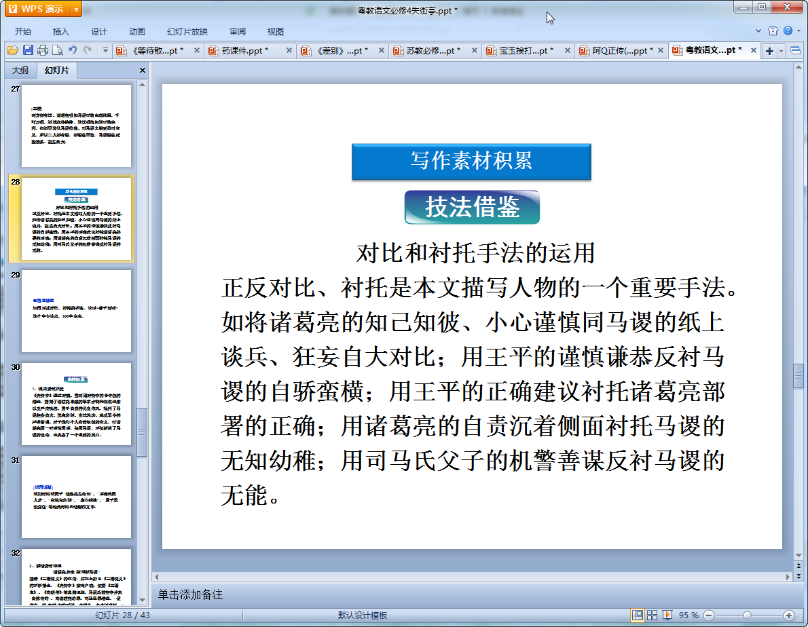The image size is (808, 627).
Task: Switch side panel to 大纲 tab
Action: [x=20, y=70]
